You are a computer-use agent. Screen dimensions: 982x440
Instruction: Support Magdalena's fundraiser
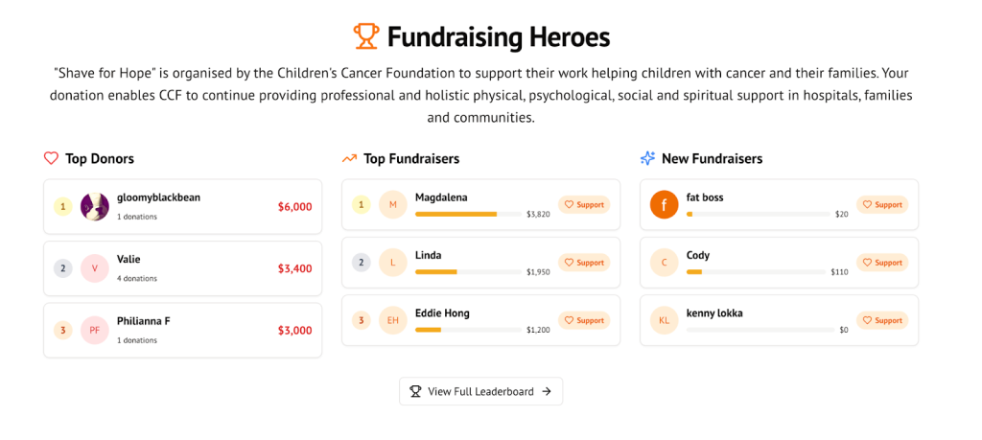coord(584,205)
